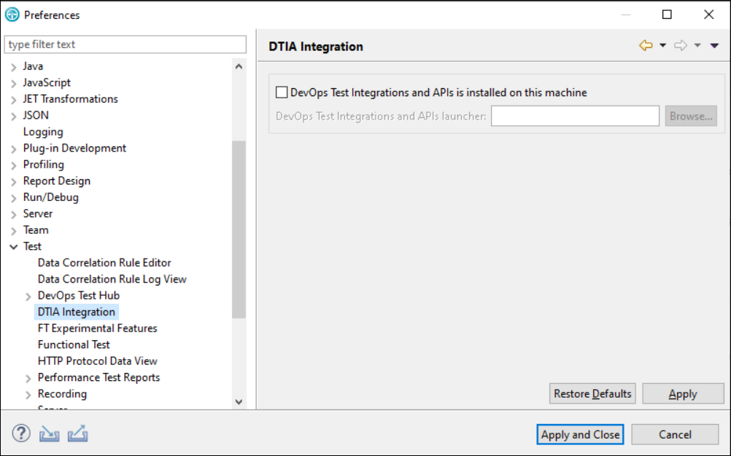
Task: Click inside the type filter text field
Action: pyautogui.click(x=124, y=44)
